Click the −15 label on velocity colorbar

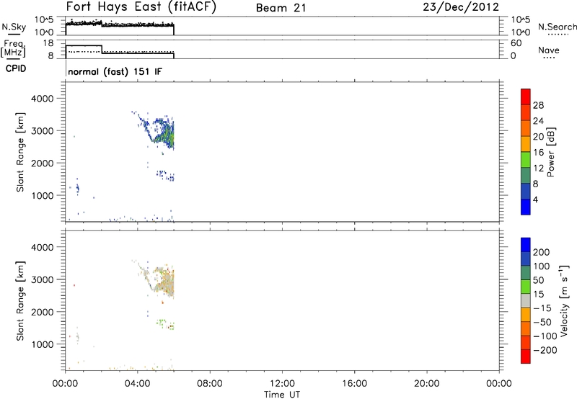click(x=542, y=308)
